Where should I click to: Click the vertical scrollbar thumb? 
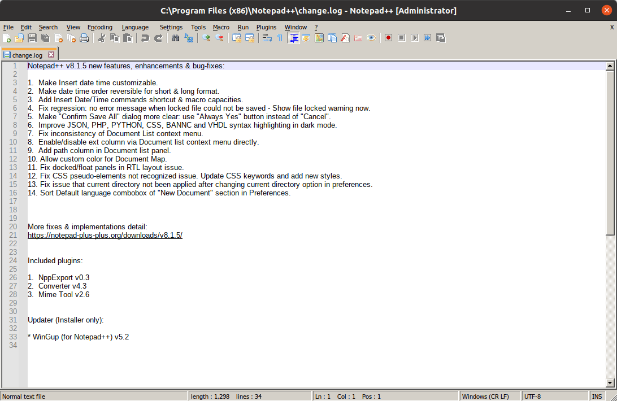[610, 152]
